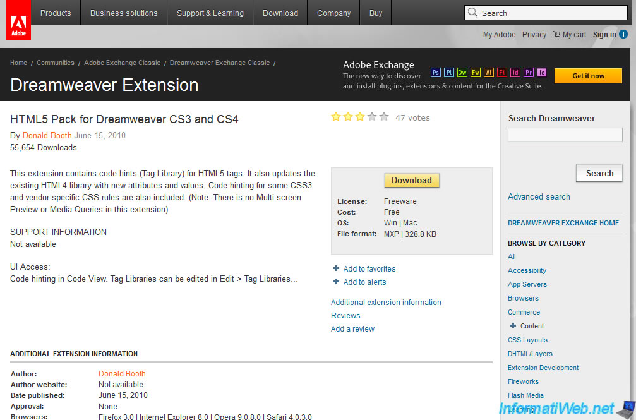
Task: Click the Add a review link
Action: point(352,329)
